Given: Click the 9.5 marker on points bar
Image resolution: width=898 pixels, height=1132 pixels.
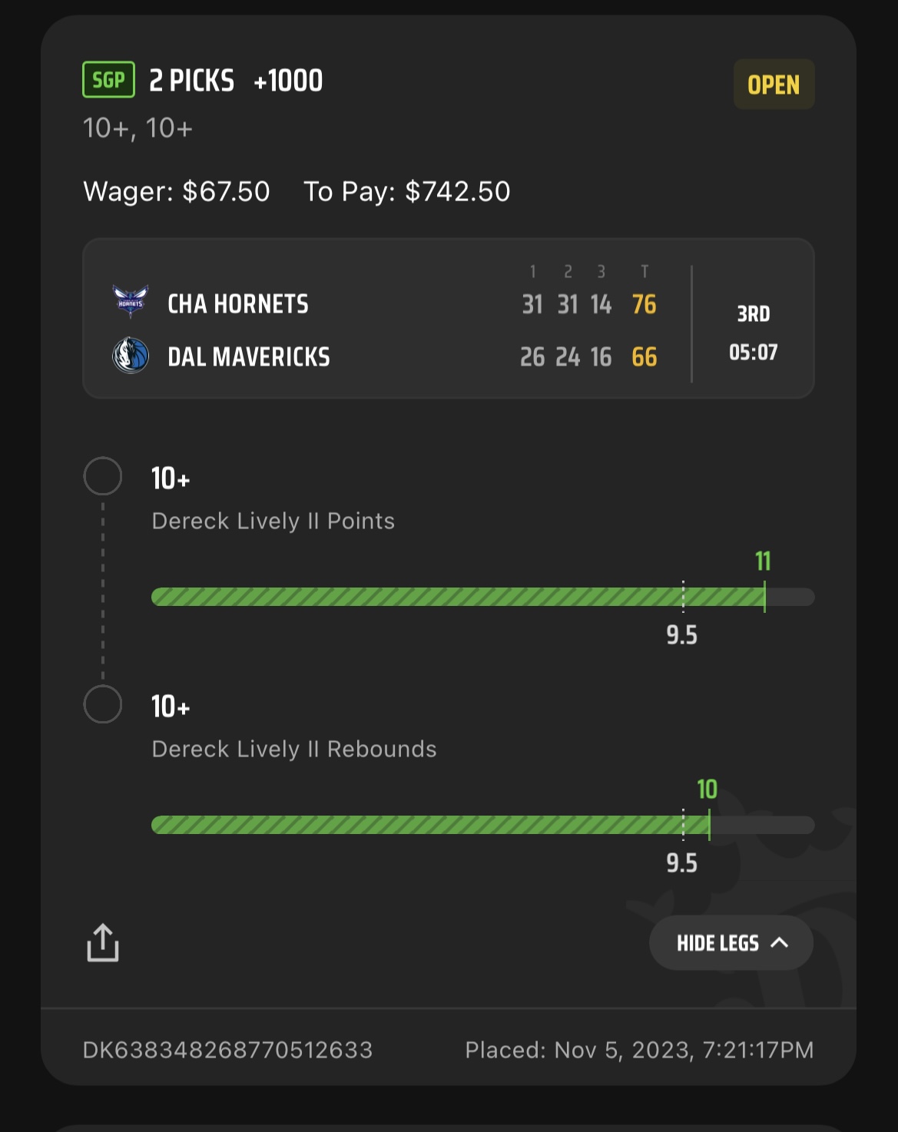Looking at the screenshot, I should click(681, 635).
